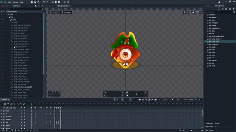Open the Help menu

point(22,2)
